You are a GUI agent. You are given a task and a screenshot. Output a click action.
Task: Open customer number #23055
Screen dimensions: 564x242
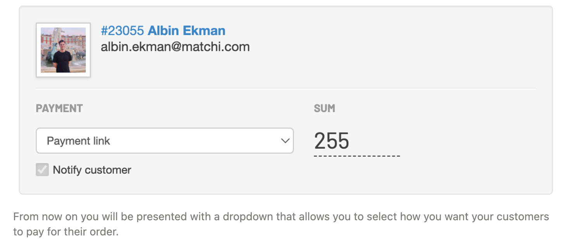point(122,31)
